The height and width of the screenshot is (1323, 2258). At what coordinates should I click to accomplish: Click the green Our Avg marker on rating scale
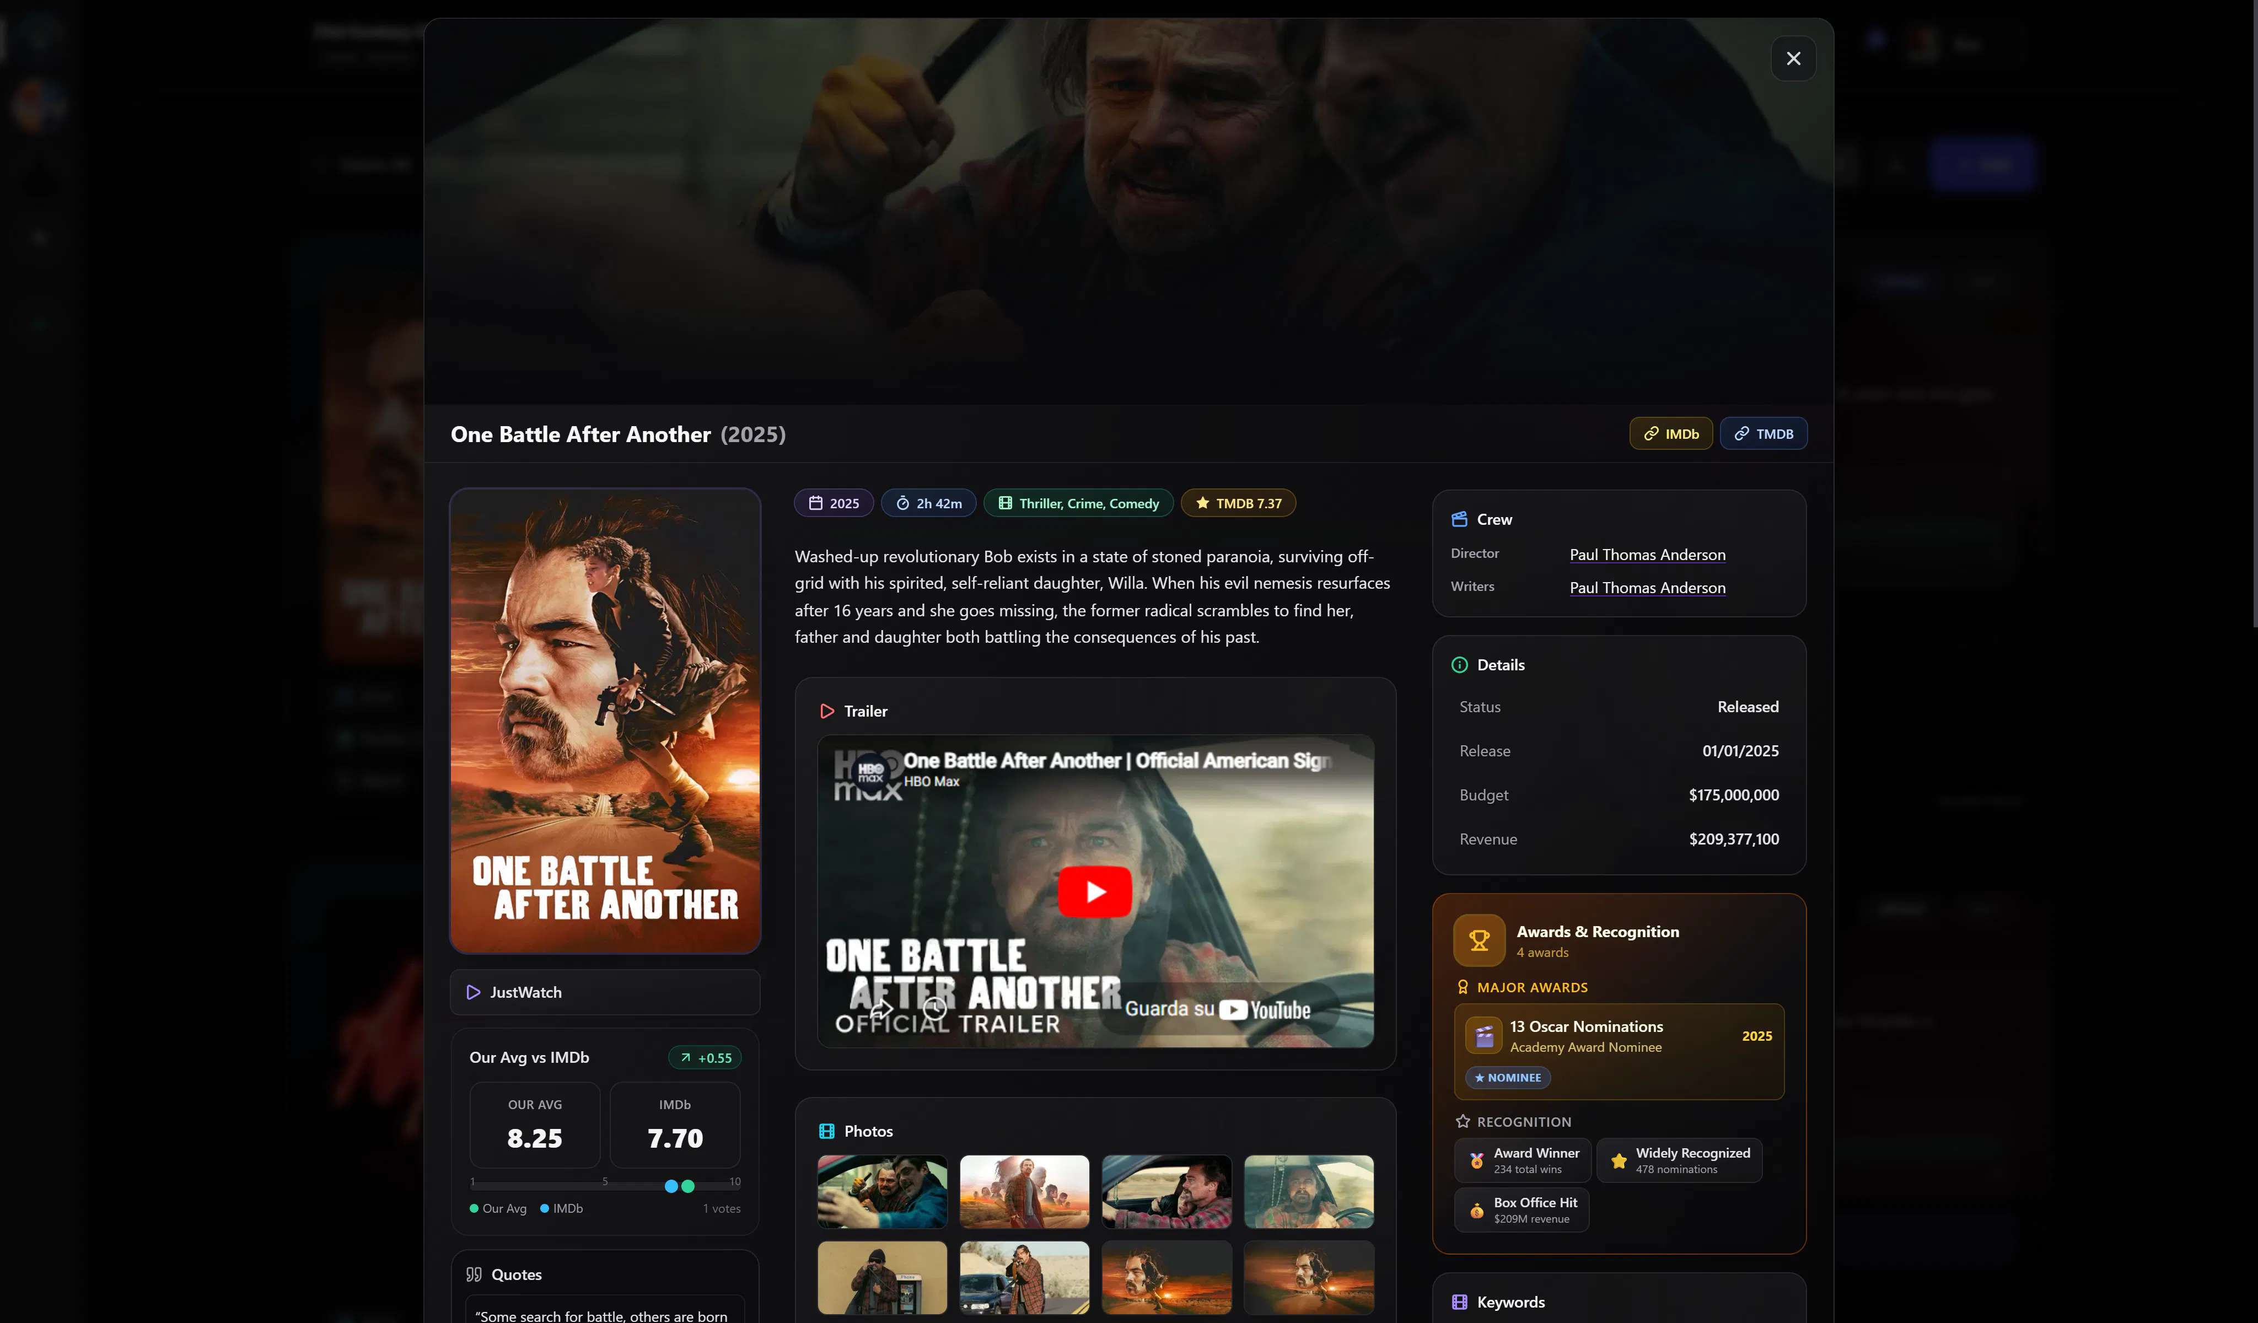[687, 1186]
